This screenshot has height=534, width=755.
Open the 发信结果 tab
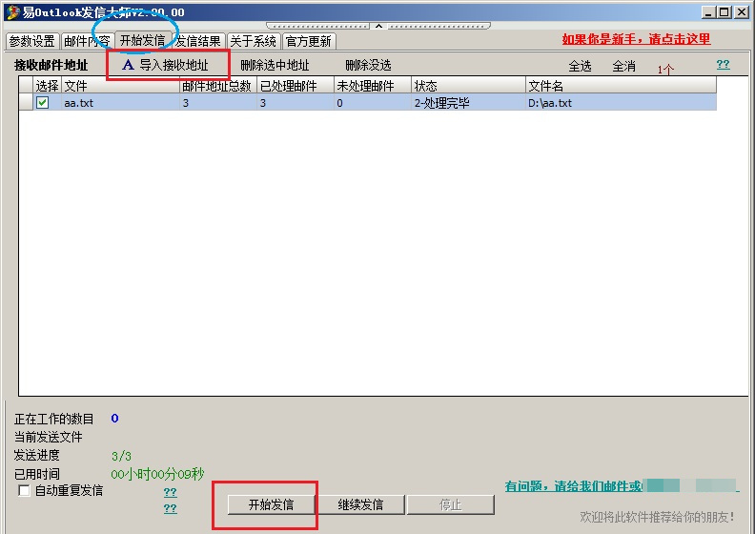(198, 41)
